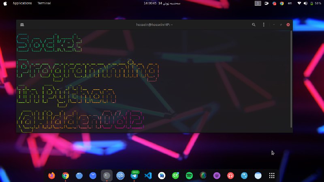Image resolution: width=324 pixels, height=182 pixels.
Task: Switch keyboard layout from en
Action: click(290, 3)
